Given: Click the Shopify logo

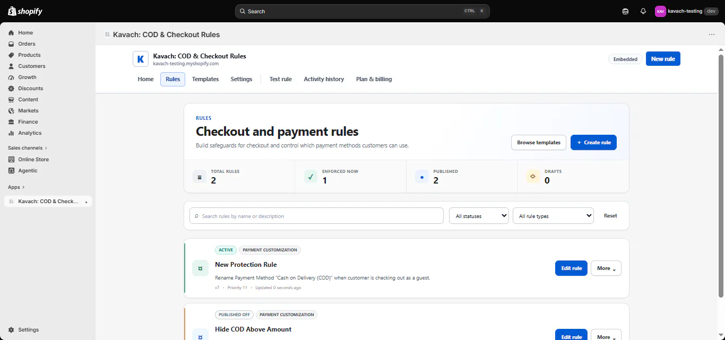Looking at the screenshot, I should (25, 11).
